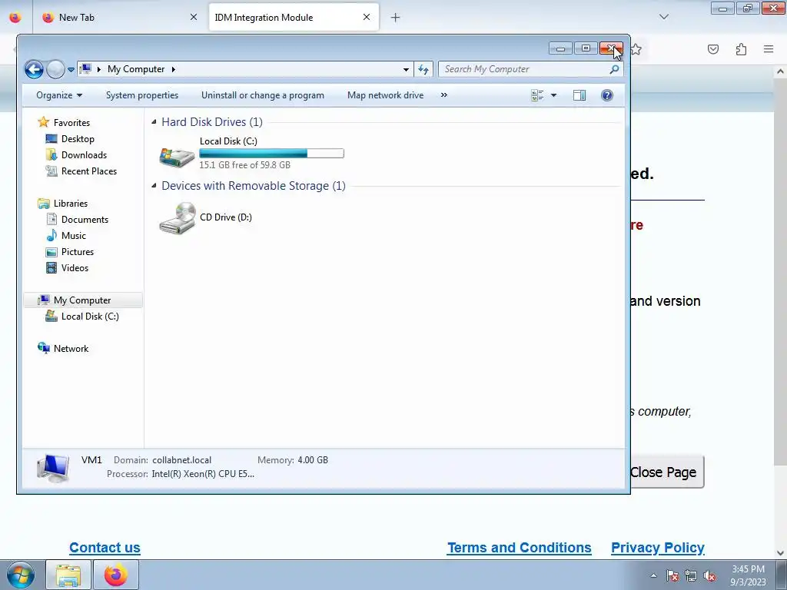The width and height of the screenshot is (787, 590).
Task: Show more toolbar commands chevron
Action: pyautogui.click(x=443, y=95)
